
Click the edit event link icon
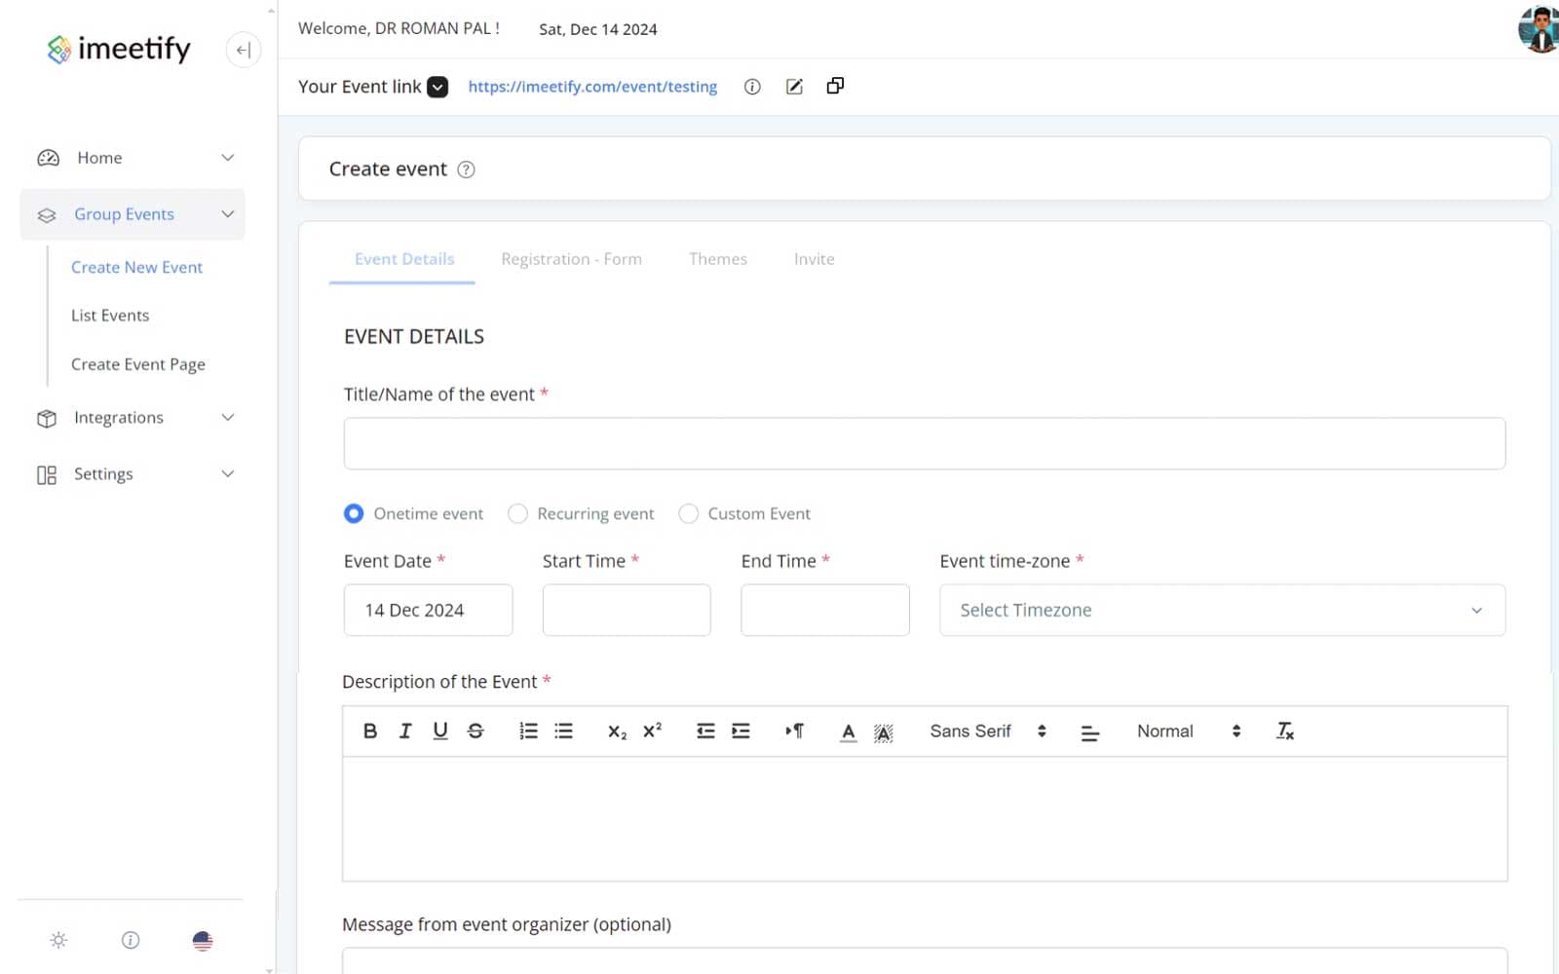[794, 87]
